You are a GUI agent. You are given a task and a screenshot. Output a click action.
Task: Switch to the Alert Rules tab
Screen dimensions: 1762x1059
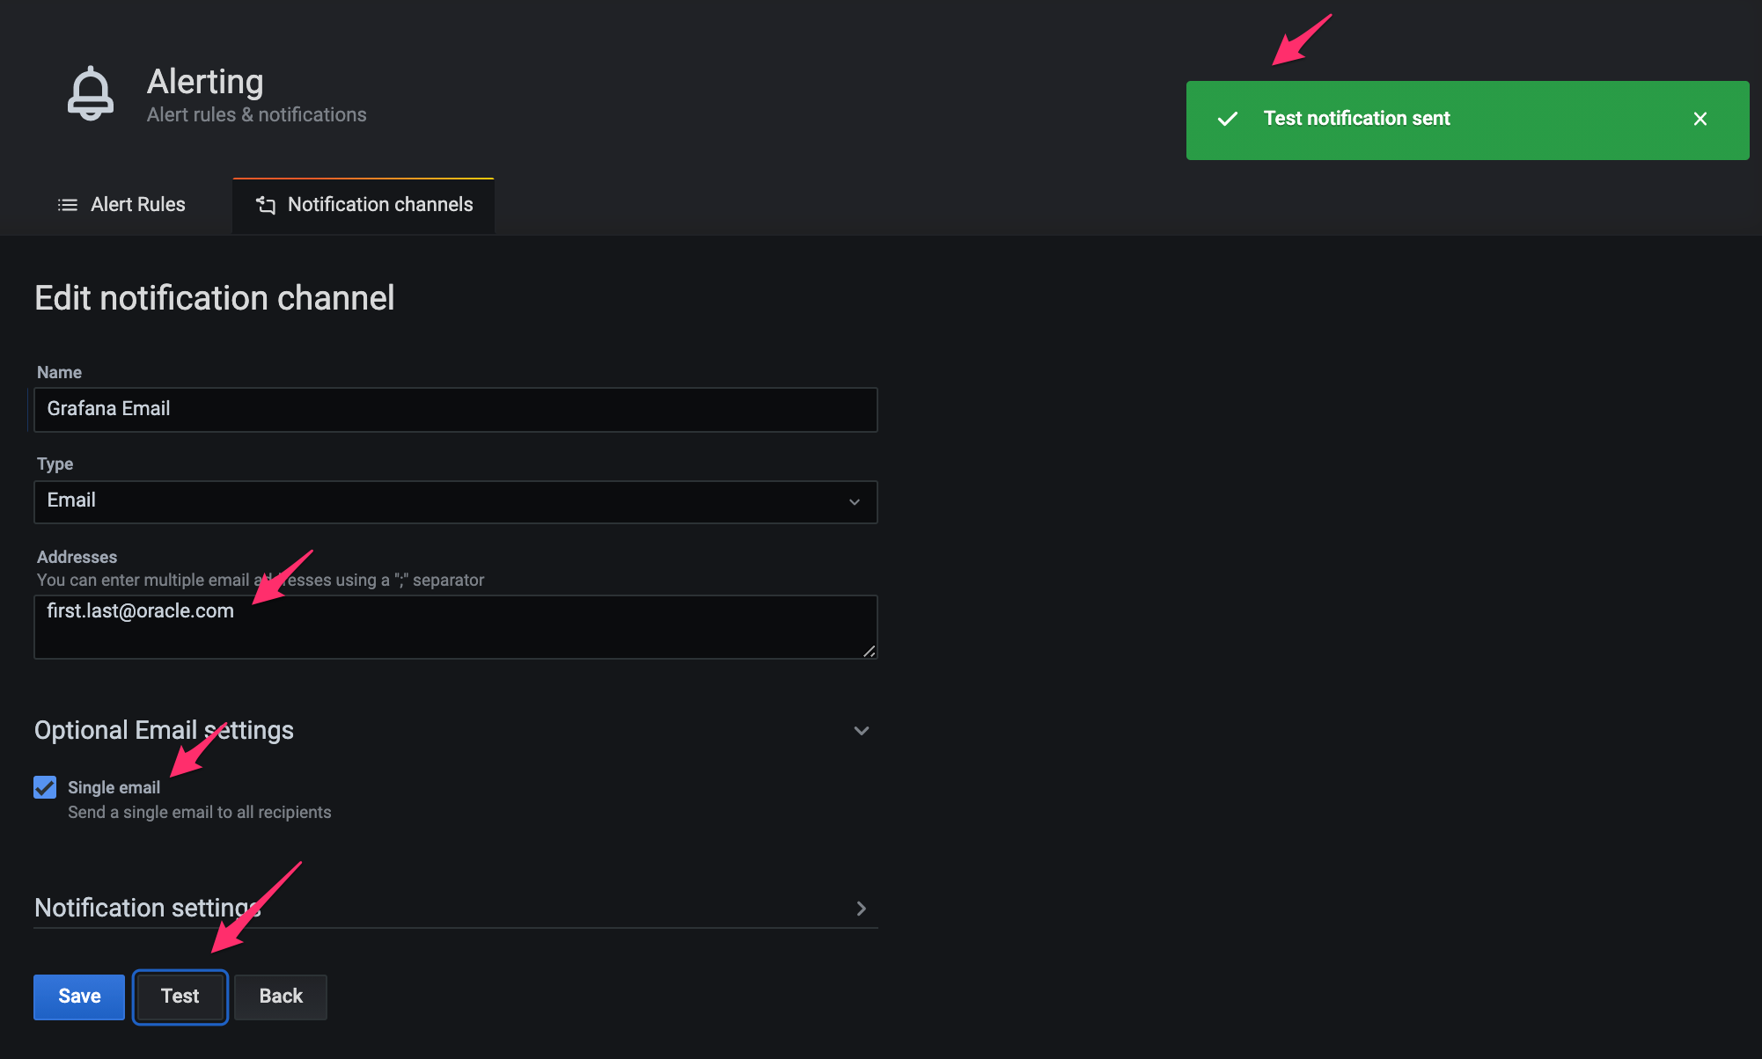pos(137,204)
